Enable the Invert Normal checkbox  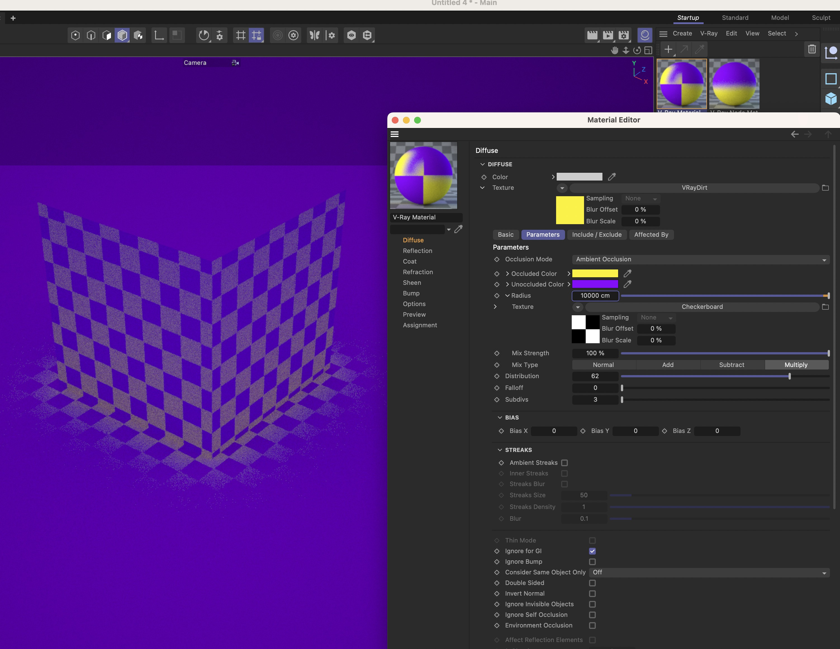pyautogui.click(x=592, y=594)
